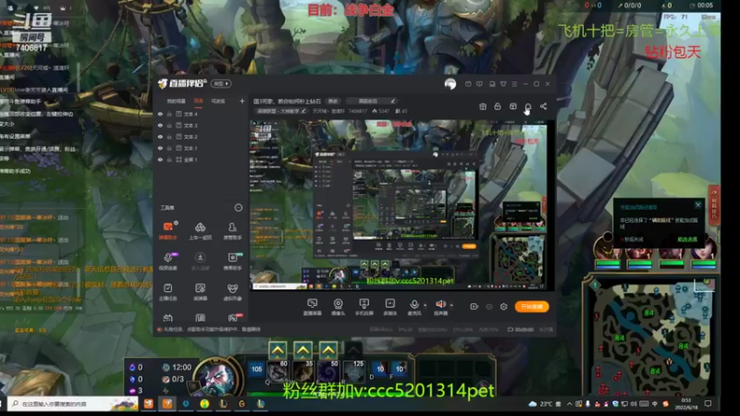
Task: Level up the E ability arrow
Action: pyautogui.click(x=328, y=350)
